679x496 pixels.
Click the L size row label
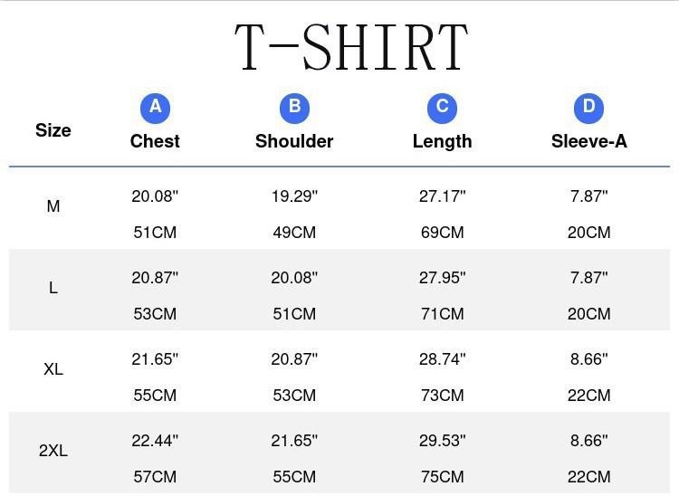(53, 288)
